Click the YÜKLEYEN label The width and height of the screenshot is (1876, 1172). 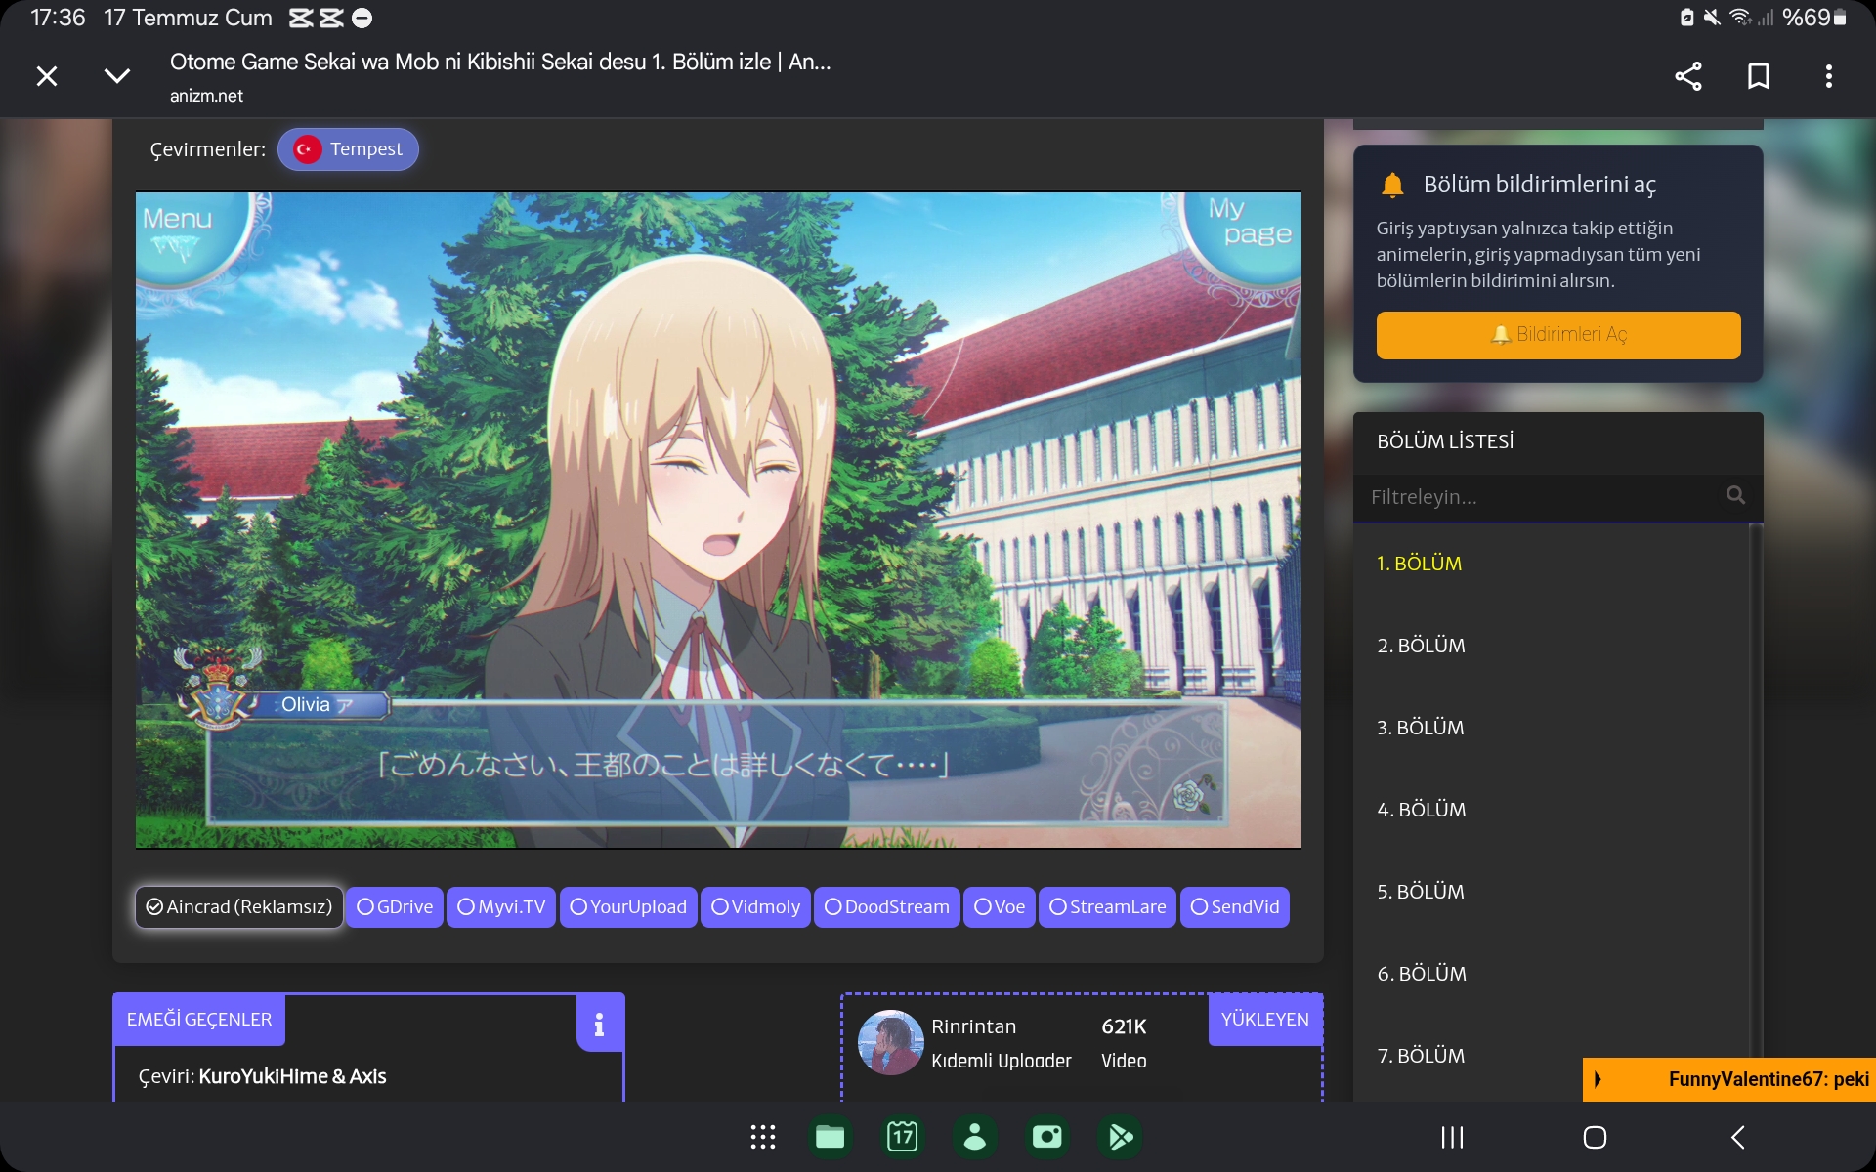pyautogui.click(x=1265, y=1020)
